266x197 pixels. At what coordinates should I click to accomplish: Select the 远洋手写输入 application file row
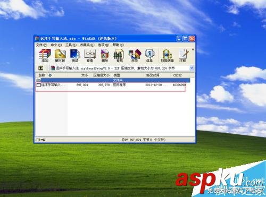coord(111,85)
